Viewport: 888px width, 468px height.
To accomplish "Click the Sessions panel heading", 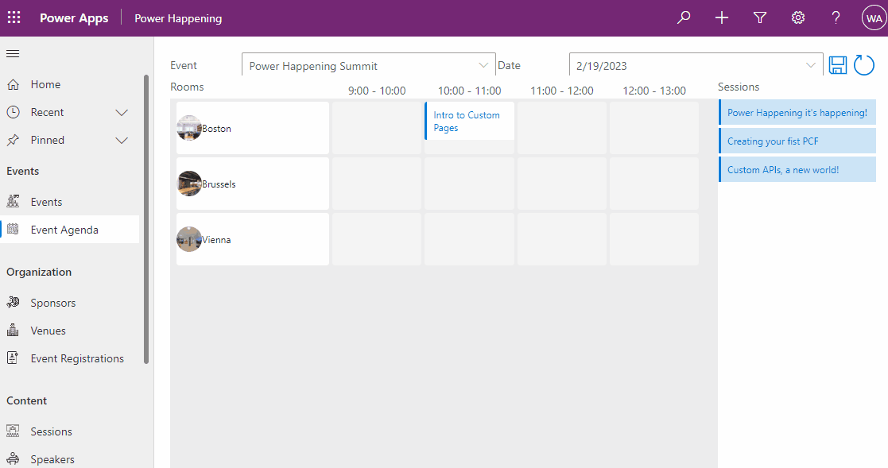I will (739, 87).
